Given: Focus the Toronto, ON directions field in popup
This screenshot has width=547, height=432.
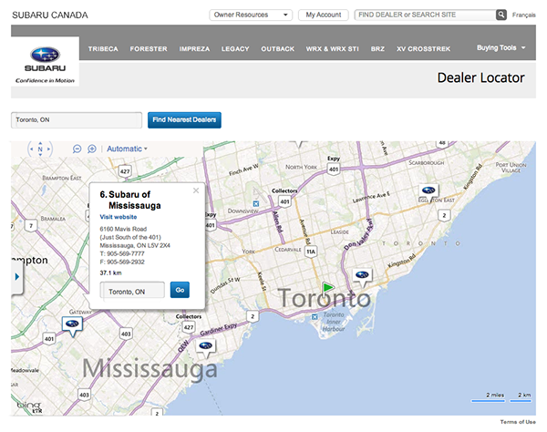Looking at the screenshot, I should [x=132, y=291].
